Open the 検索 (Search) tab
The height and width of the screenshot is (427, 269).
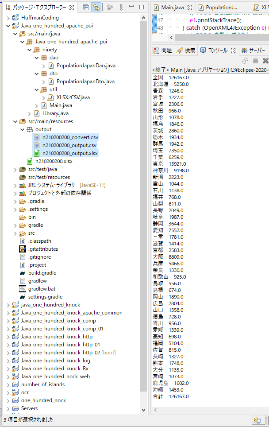tap(186, 50)
